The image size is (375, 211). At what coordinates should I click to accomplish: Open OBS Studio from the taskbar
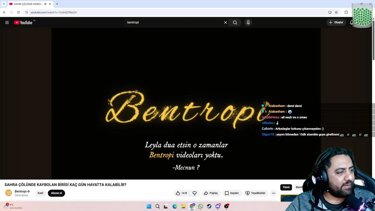coord(226,206)
